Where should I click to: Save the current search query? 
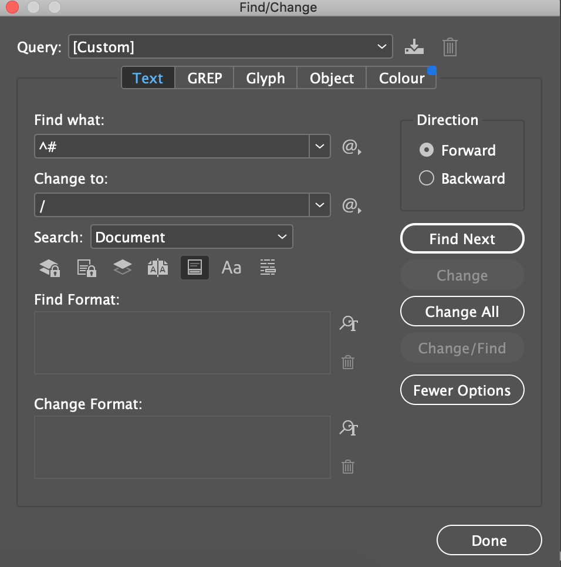(x=414, y=47)
